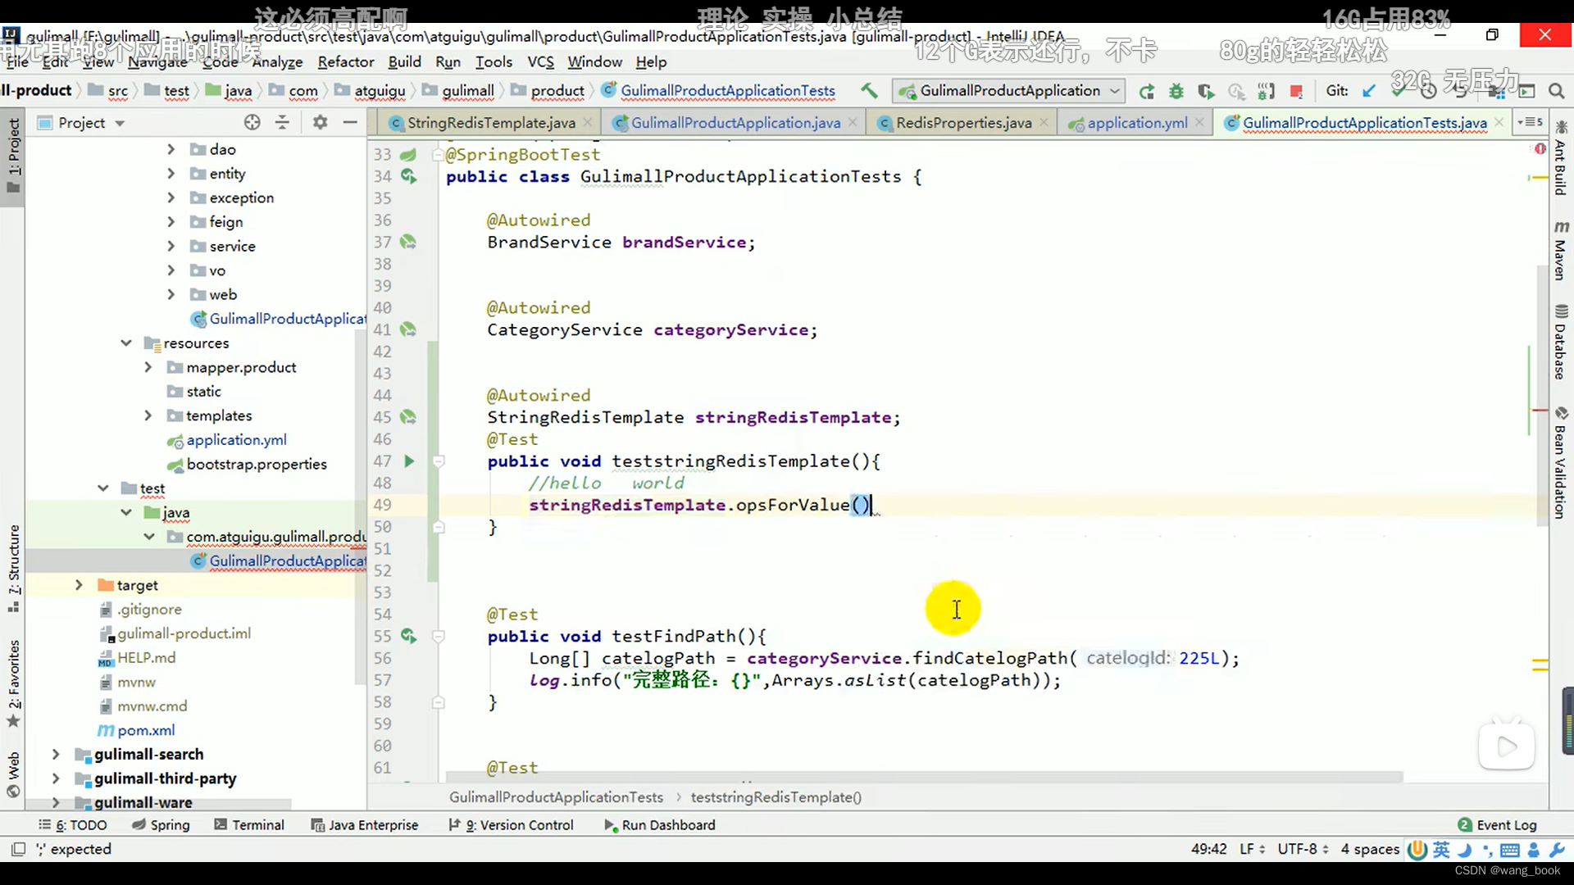Toggle the Favorites tool window
The image size is (1574, 885).
pyautogui.click(x=14, y=683)
